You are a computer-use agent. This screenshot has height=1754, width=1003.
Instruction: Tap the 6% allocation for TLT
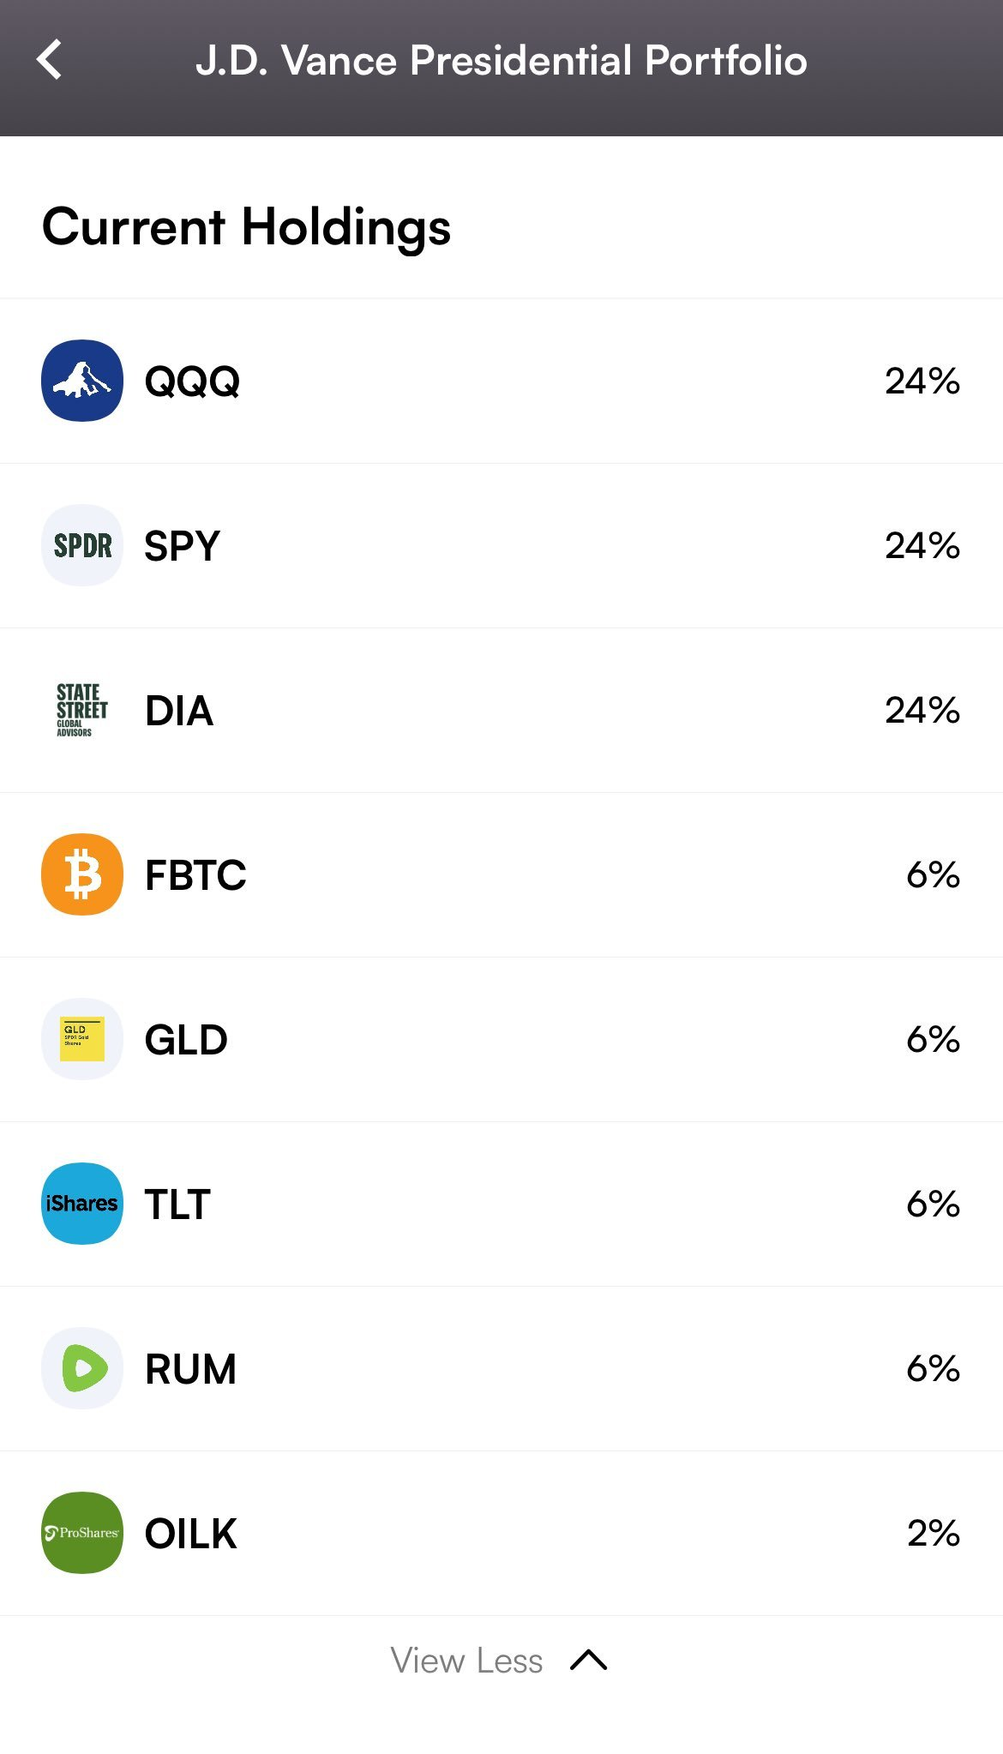tap(933, 1204)
